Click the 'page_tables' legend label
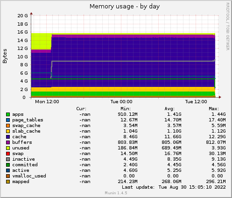 coord(28,120)
